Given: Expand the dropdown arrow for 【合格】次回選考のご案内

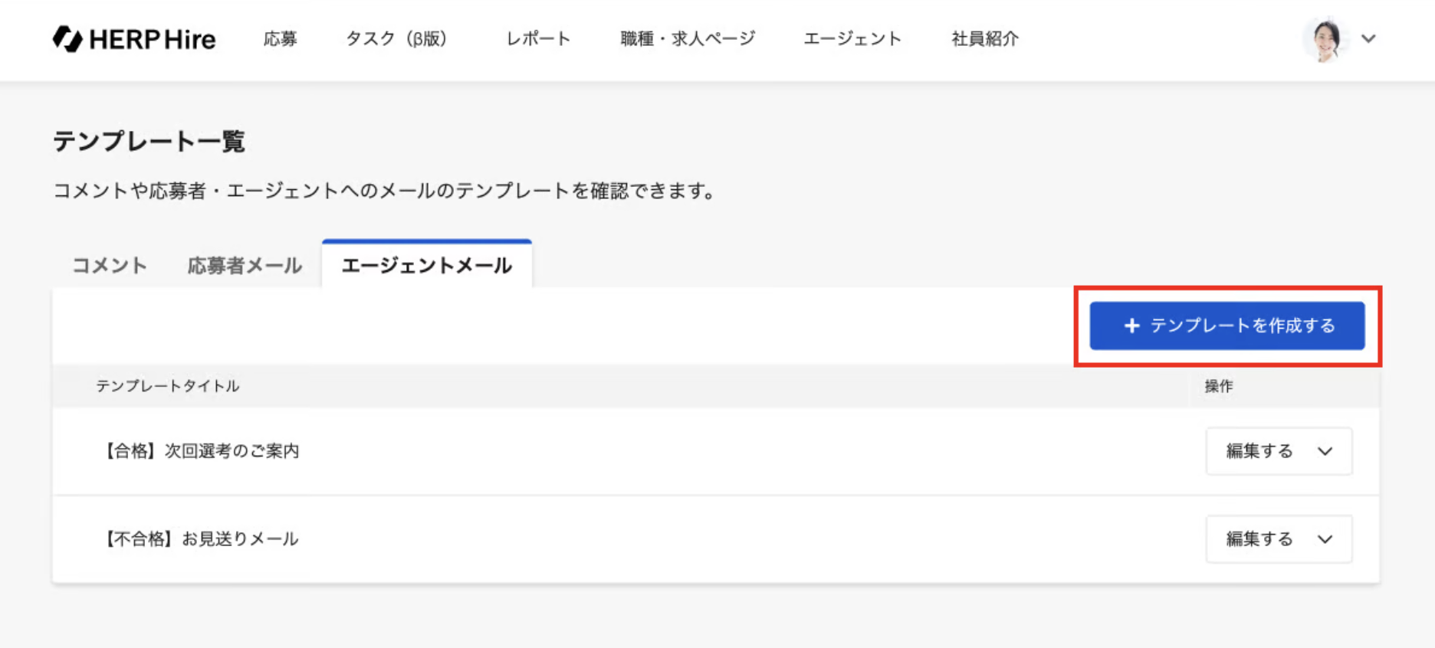Looking at the screenshot, I should (1325, 451).
